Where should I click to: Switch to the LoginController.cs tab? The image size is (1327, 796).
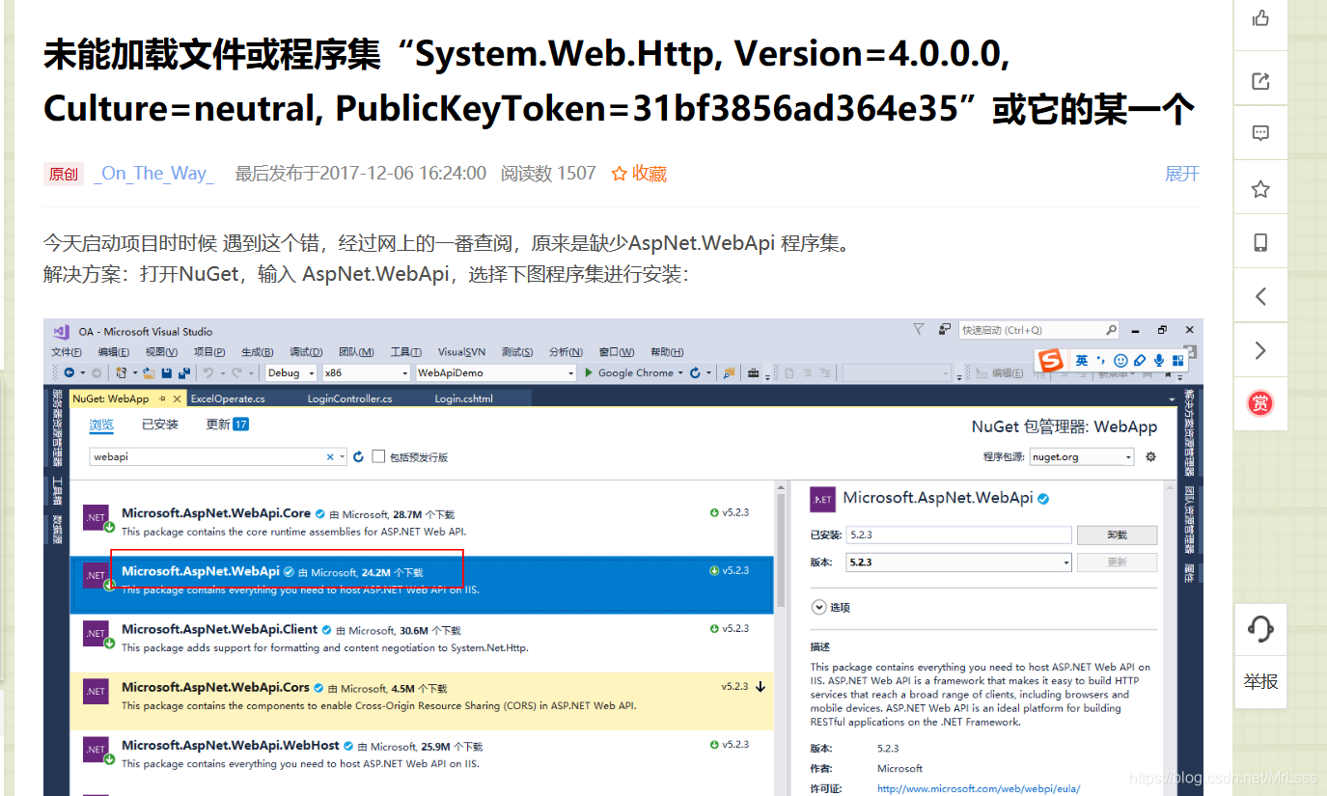coord(349,398)
